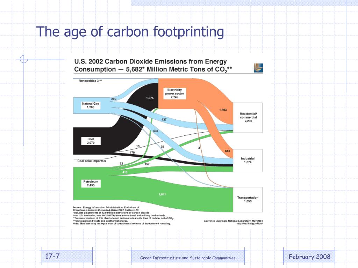
Task: Select the 'Natural Gas 1,203' label box
Action: tap(91, 105)
